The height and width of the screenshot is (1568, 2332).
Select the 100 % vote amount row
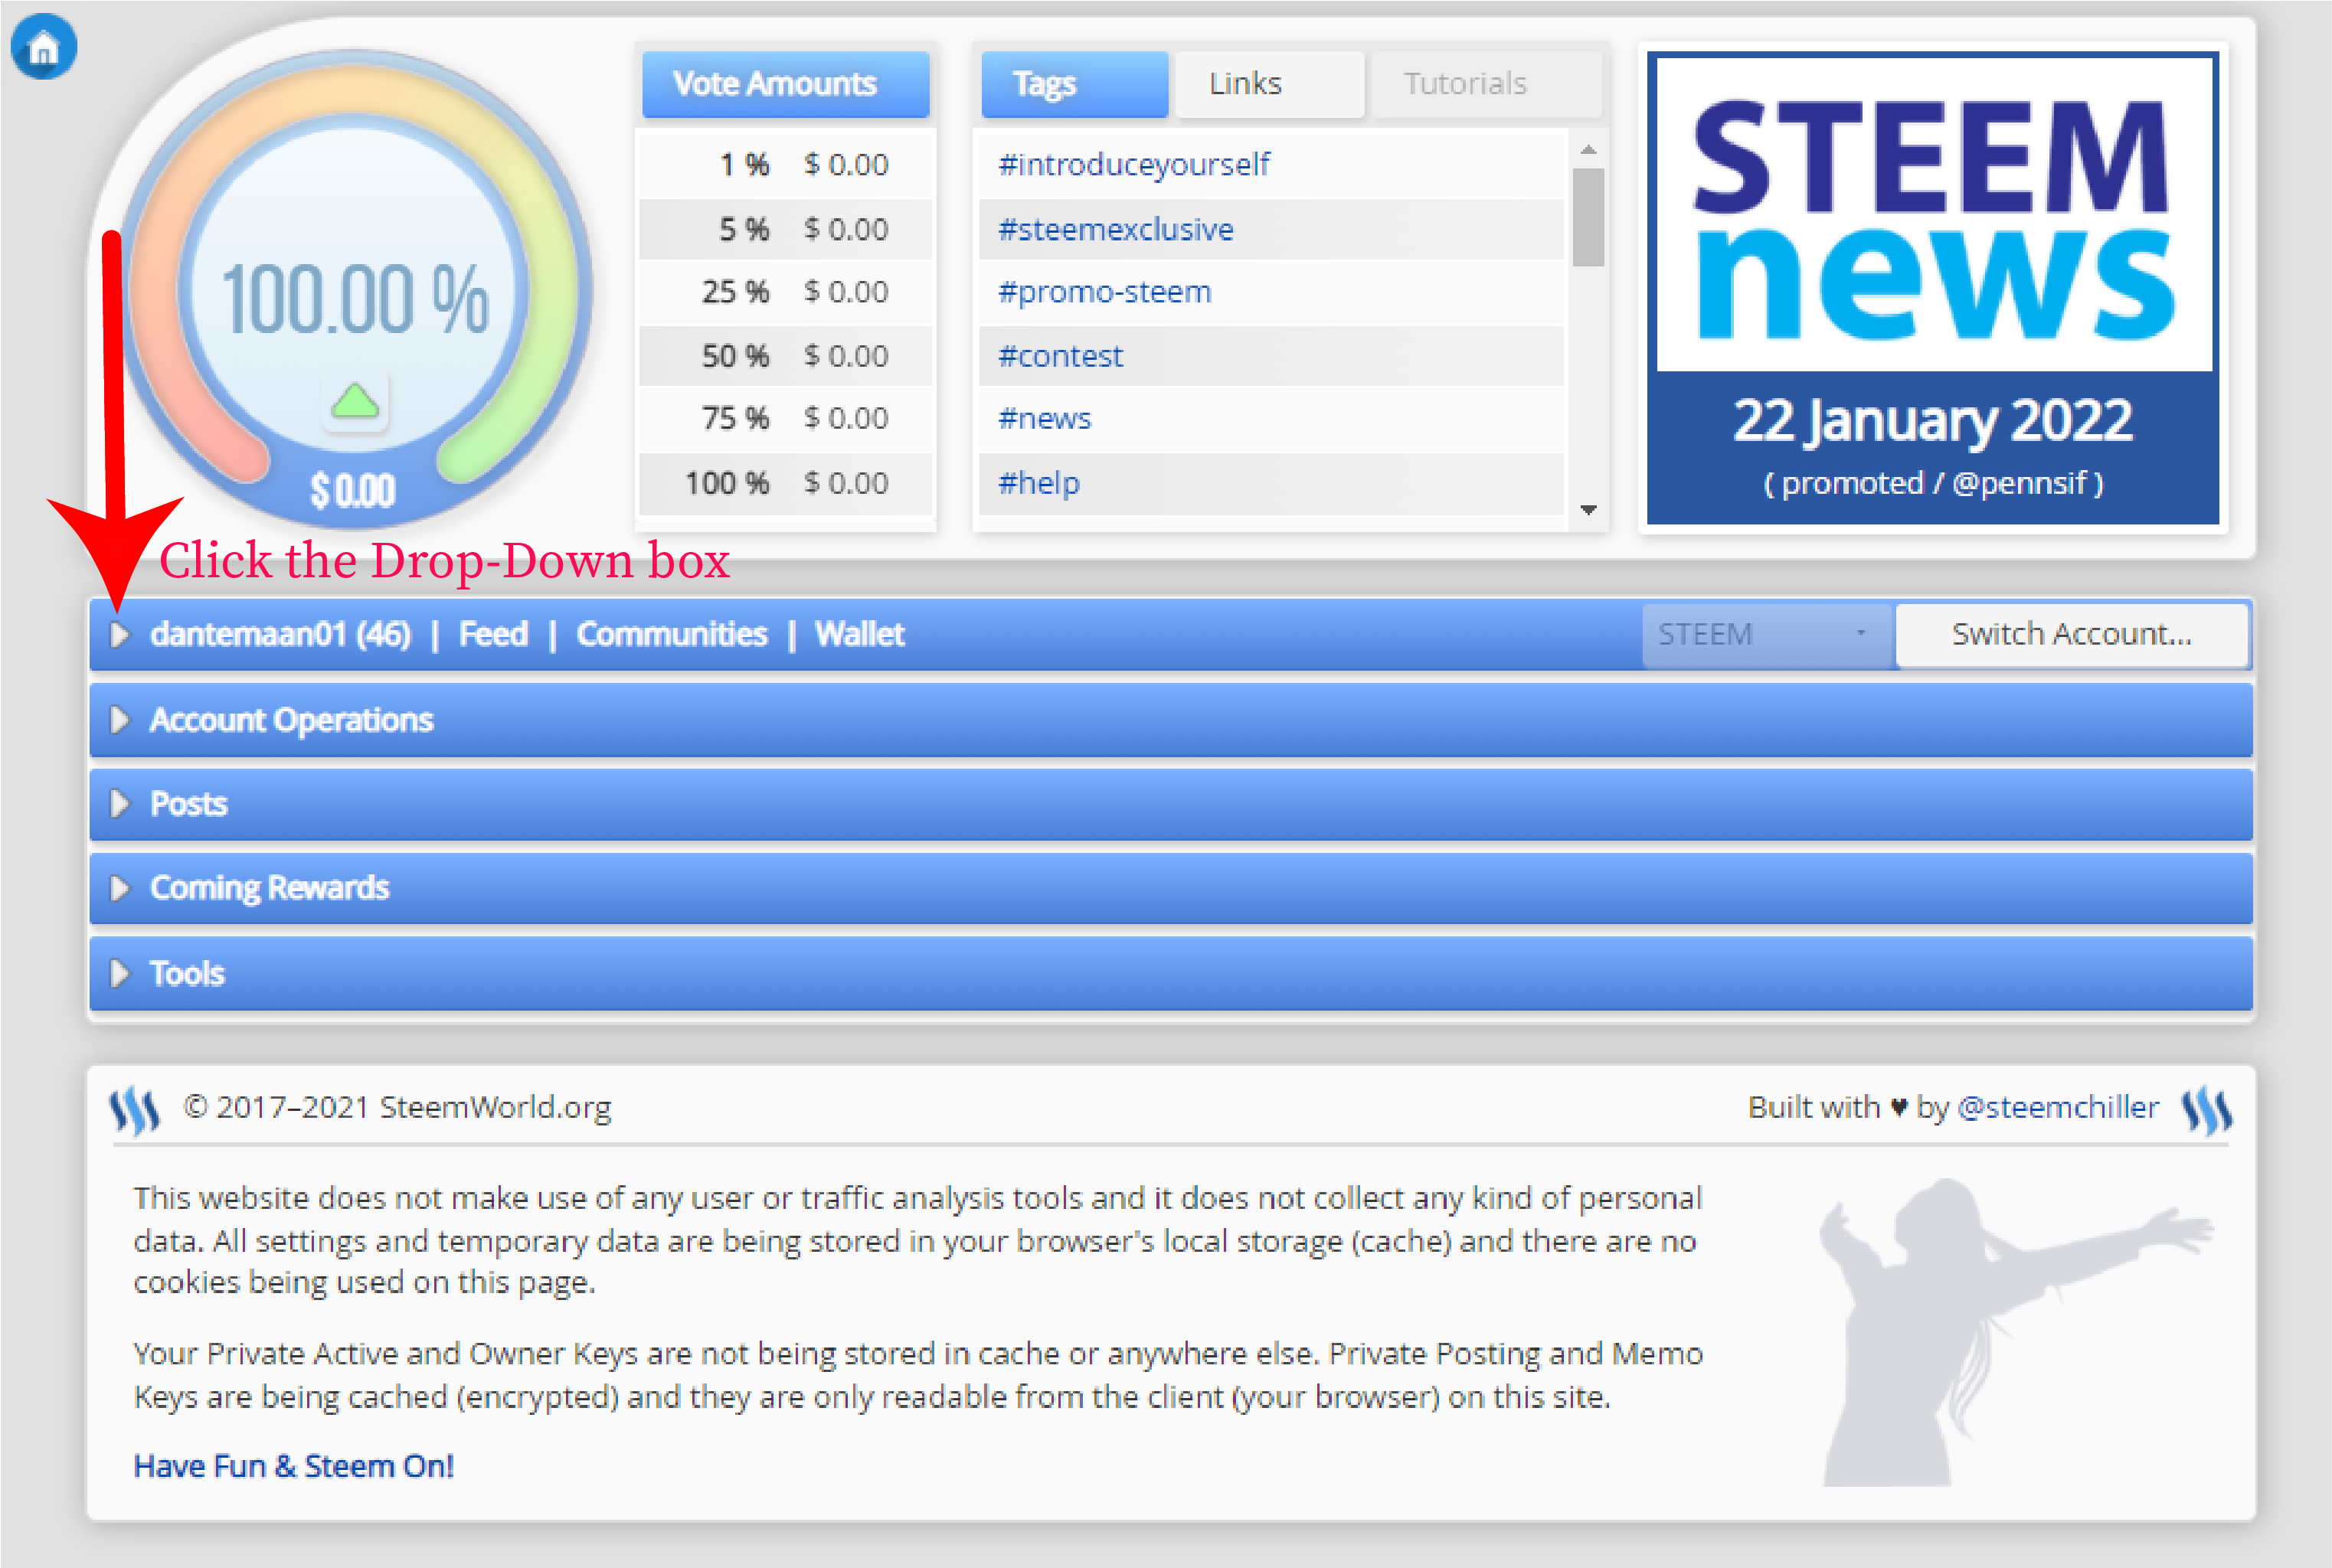coord(785,483)
